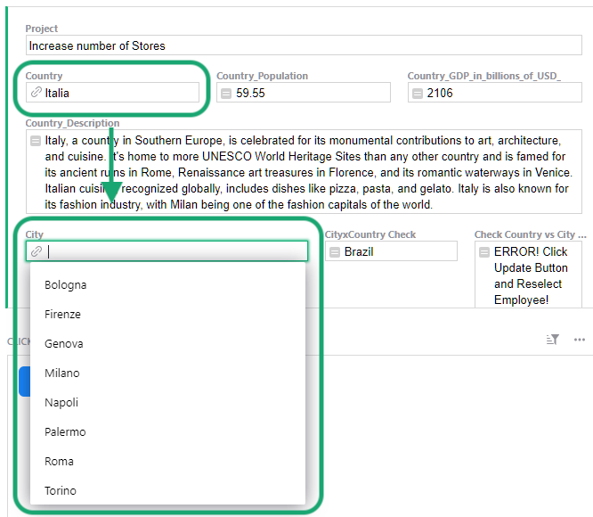Pick Genova from the dropdown list
Viewport: 593px width, 517px height.
pyautogui.click(x=64, y=344)
